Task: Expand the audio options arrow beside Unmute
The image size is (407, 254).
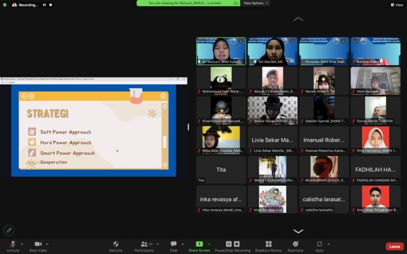Action: [x=23, y=244]
